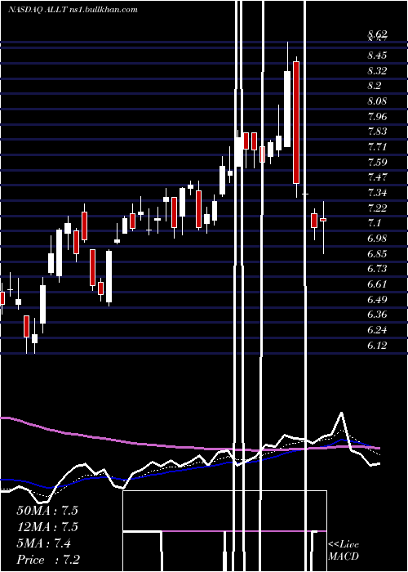This screenshot has width=408, height=572.
Task: Click the 7.83 price axis label
Action: coord(377,132)
